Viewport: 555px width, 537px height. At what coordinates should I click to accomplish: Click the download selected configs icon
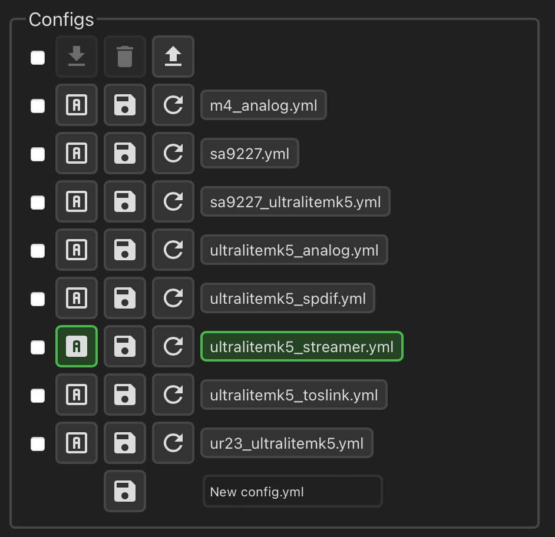[x=77, y=57]
